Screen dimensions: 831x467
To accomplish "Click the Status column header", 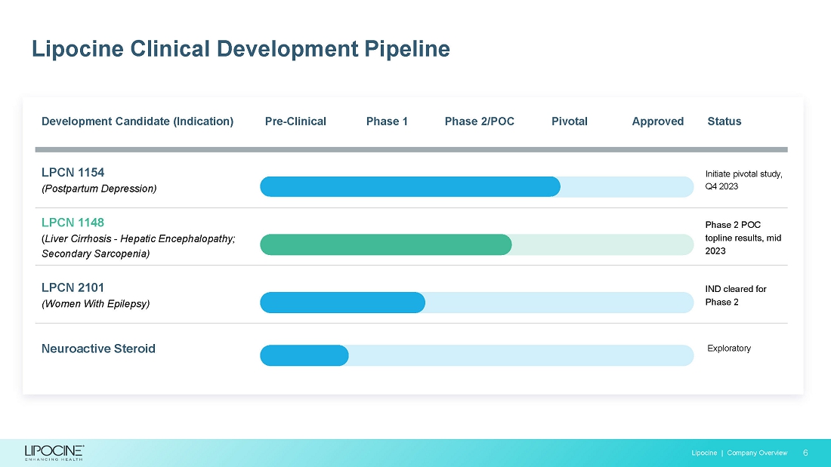I will tap(724, 121).
